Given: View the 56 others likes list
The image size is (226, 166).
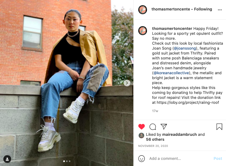Looking at the screenshot, I should click(x=155, y=140).
